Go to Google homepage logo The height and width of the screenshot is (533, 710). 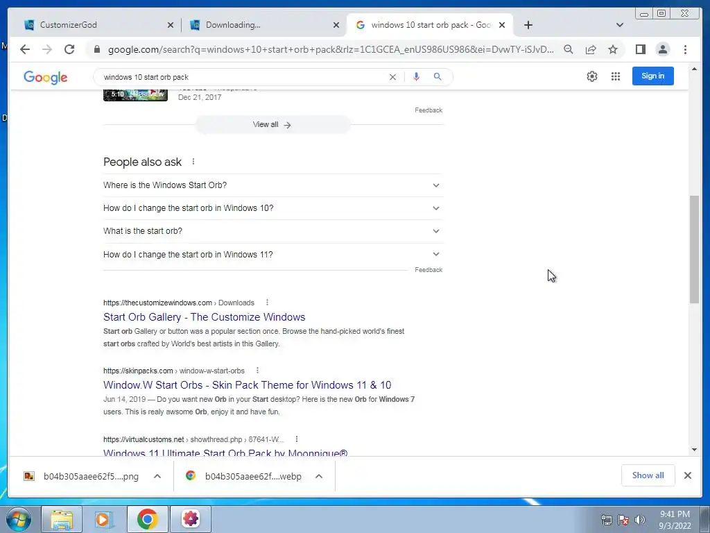click(45, 77)
